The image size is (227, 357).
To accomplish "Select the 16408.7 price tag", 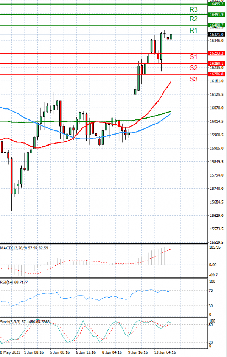I will tap(217, 25).
